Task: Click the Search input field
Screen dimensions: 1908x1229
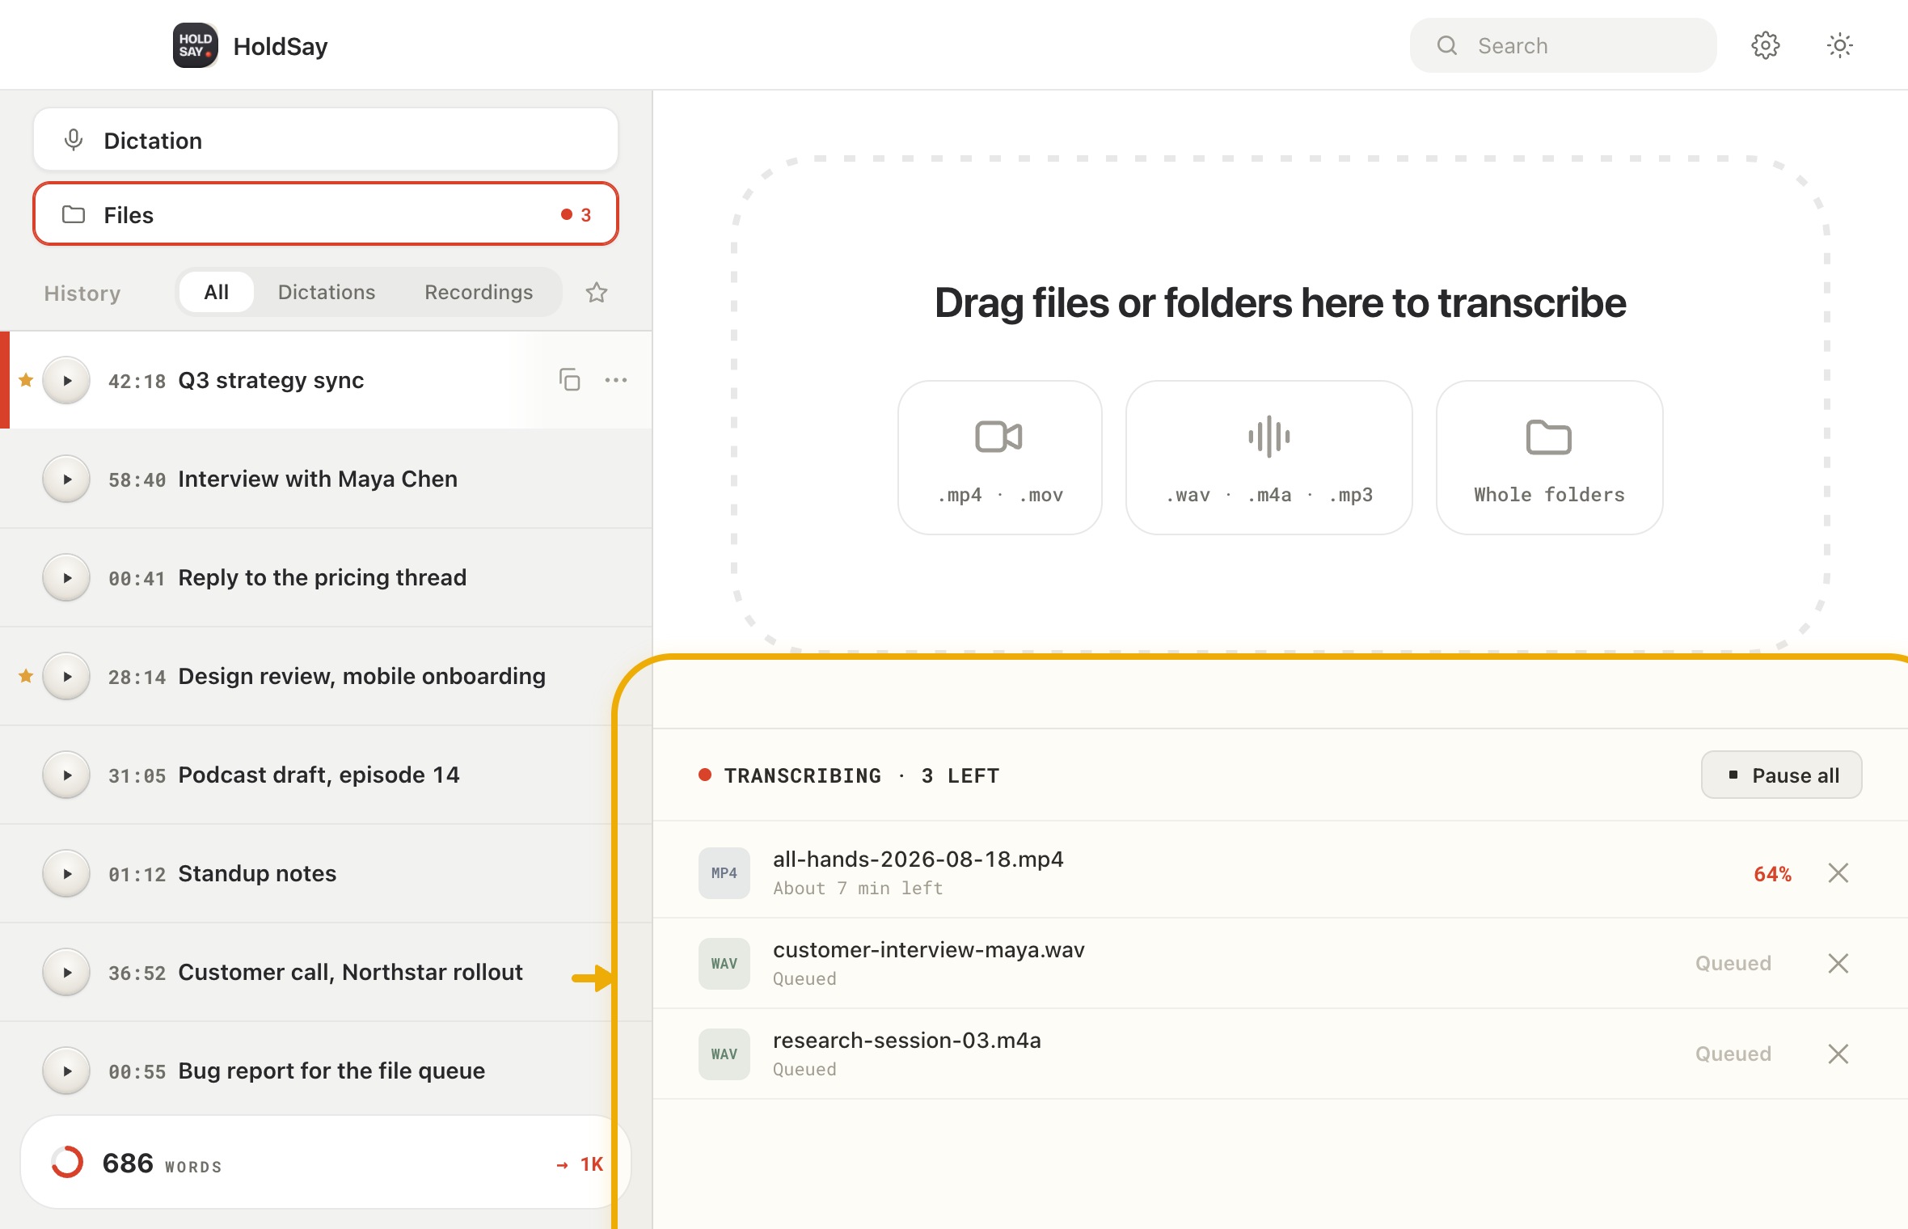Action: tap(1563, 45)
